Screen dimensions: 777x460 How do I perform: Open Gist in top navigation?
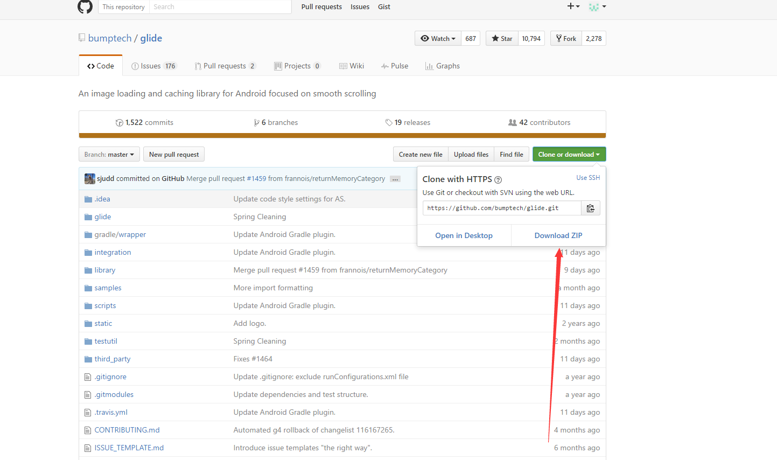384,6
